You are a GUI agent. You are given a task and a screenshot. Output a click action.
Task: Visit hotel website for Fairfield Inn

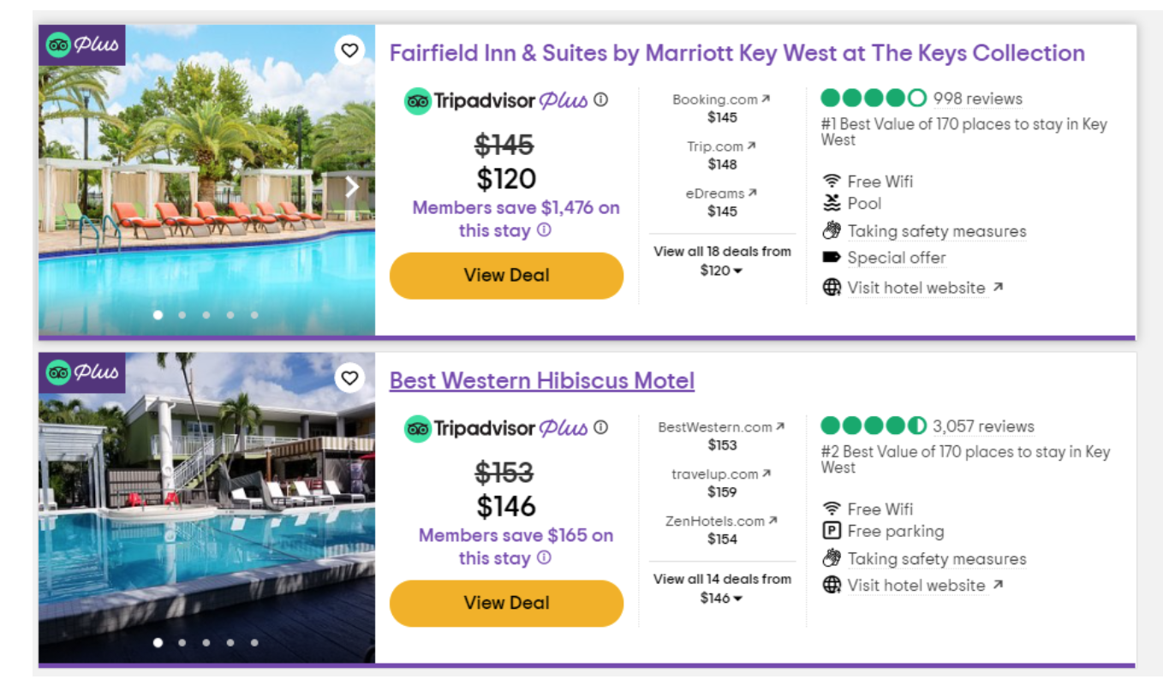(916, 288)
